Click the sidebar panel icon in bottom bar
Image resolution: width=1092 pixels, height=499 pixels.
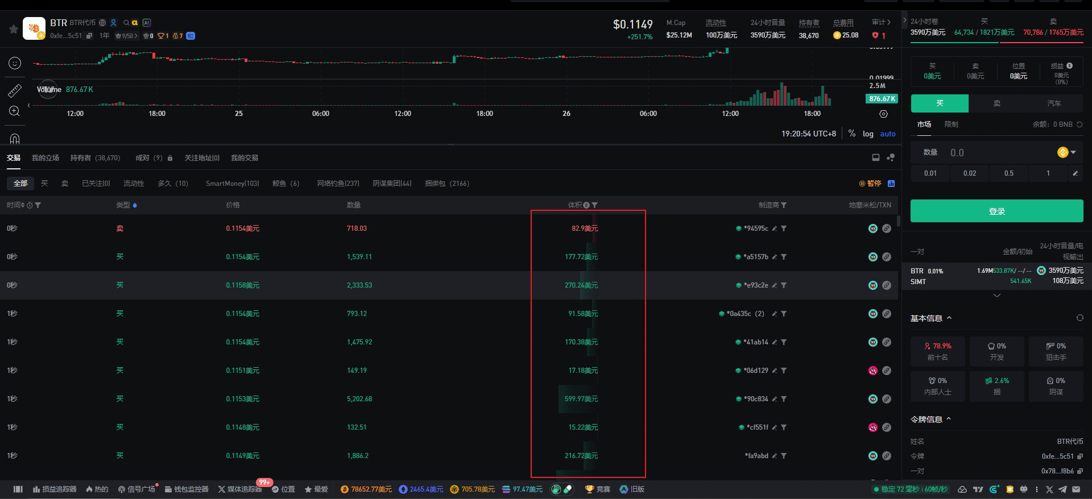pos(18,489)
